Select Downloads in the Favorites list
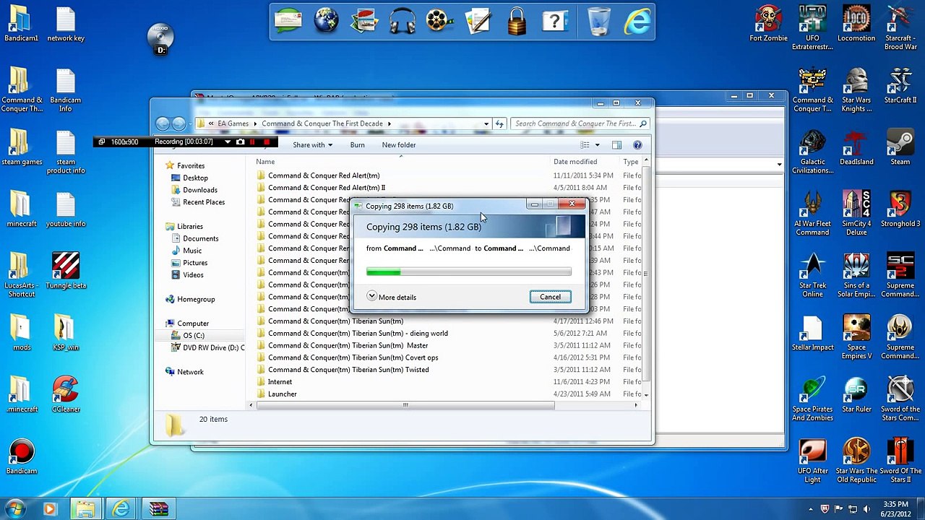 click(199, 190)
